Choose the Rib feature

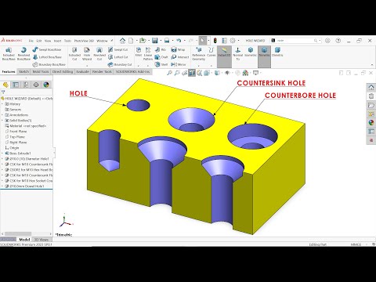tap(161, 49)
